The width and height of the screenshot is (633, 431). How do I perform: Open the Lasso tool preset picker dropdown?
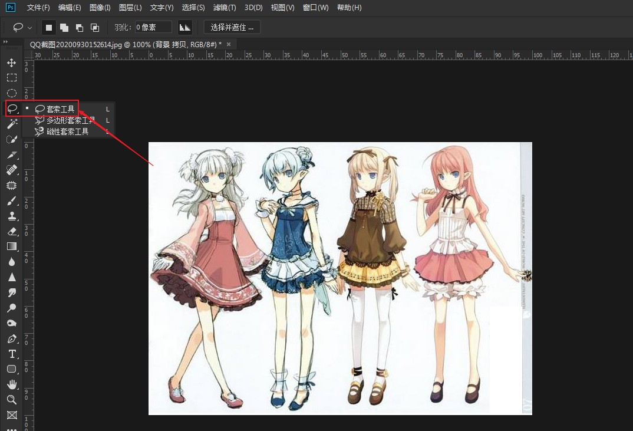(x=29, y=27)
